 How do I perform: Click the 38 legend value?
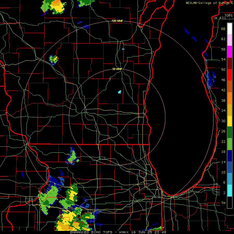click(x=223, y=100)
